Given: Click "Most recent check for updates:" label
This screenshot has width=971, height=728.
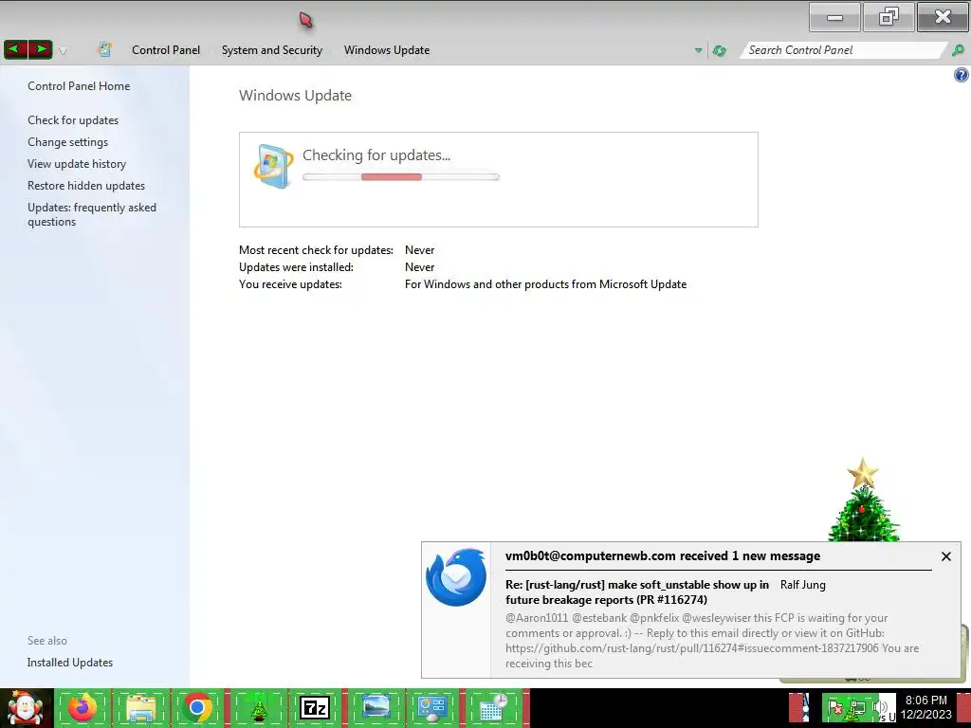Looking at the screenshot, I should click(316, 250).
